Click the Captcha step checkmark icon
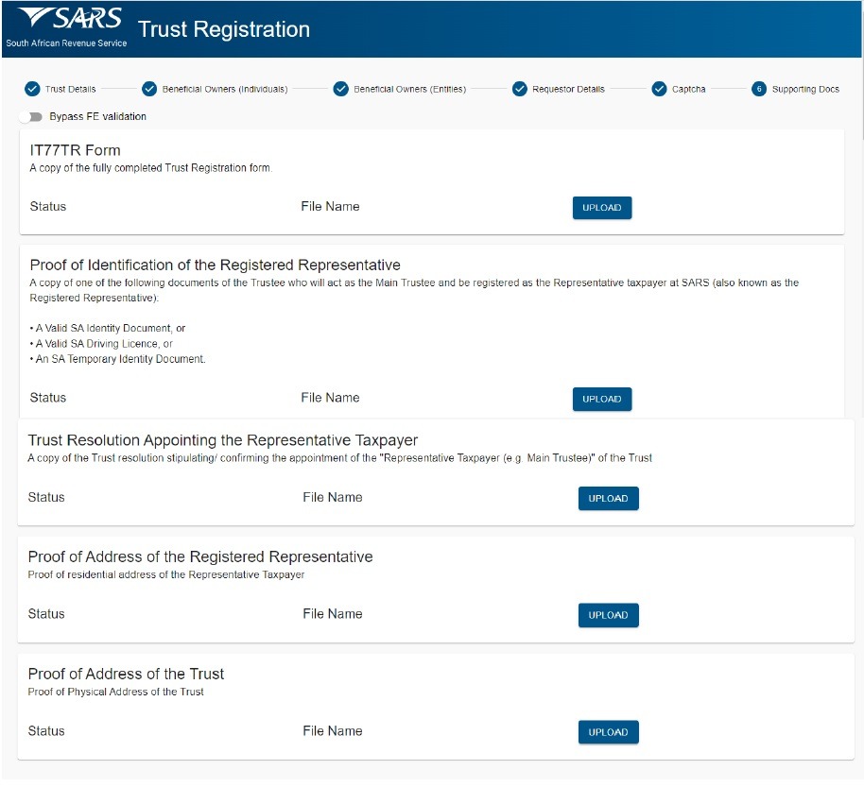Viewport: 864px width, 787px height. 659,89
